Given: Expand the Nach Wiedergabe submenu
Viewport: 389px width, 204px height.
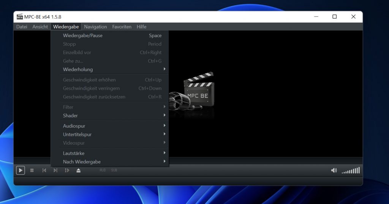Looking at the screenshot, I should 110,162.
